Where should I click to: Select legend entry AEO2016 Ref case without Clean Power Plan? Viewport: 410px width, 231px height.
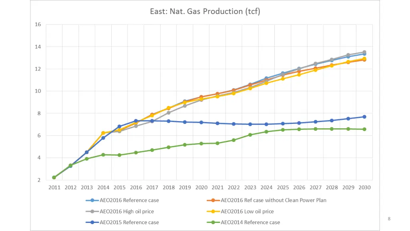(266, 201)
